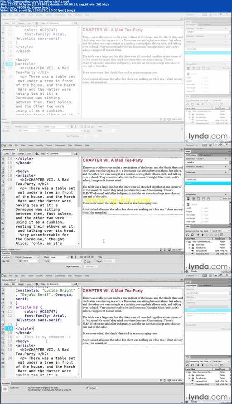Click the Title field in bottom frame toolbar
Image resolution: width=232 pixels, height=404 pixels.
(58, 284)
